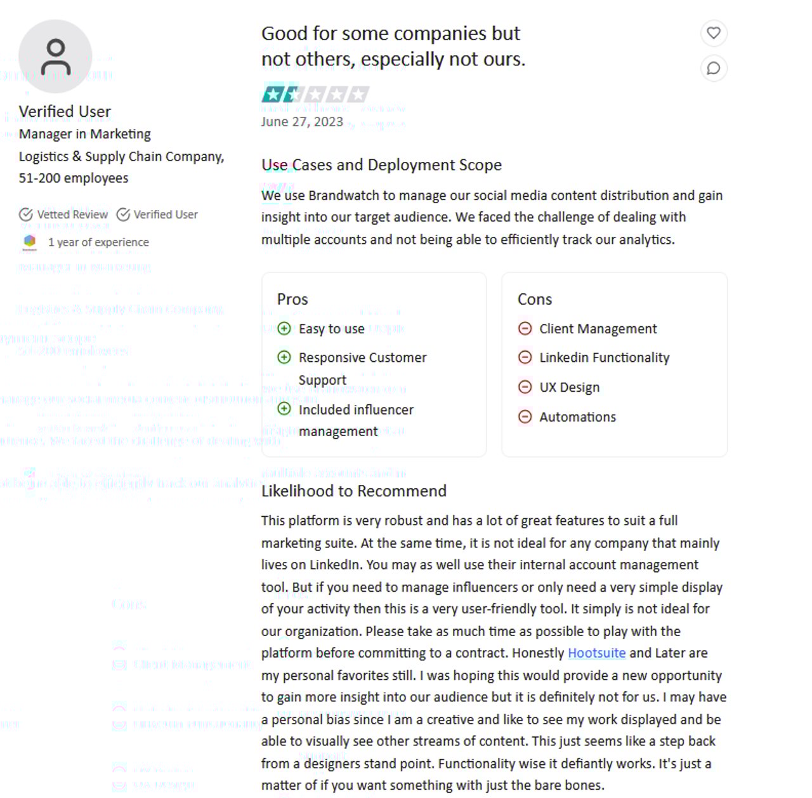Click the two-star rating bar
812x798 pixels.
click(315, 95)
